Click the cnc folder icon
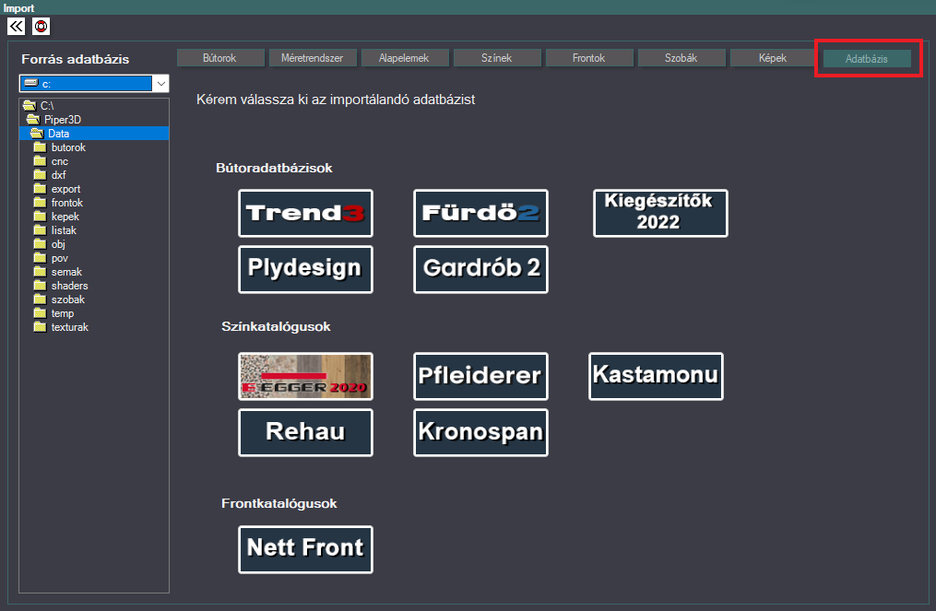This screenshot has height=611, width=936. (40, 160)
